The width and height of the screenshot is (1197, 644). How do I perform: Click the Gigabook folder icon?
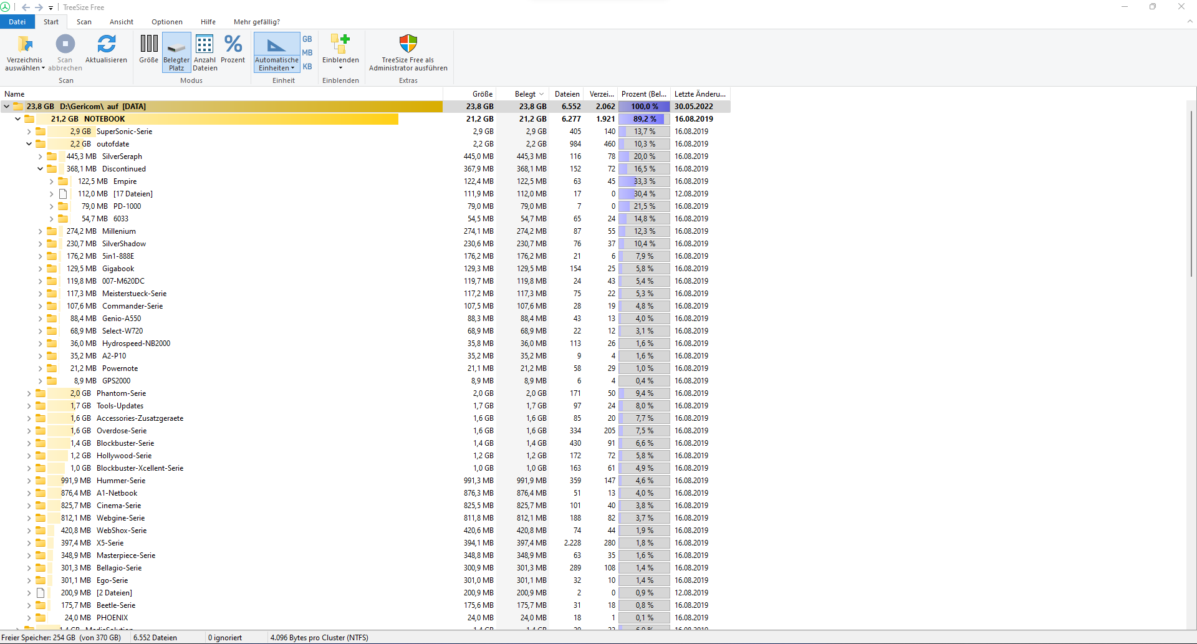pos(52,268)
